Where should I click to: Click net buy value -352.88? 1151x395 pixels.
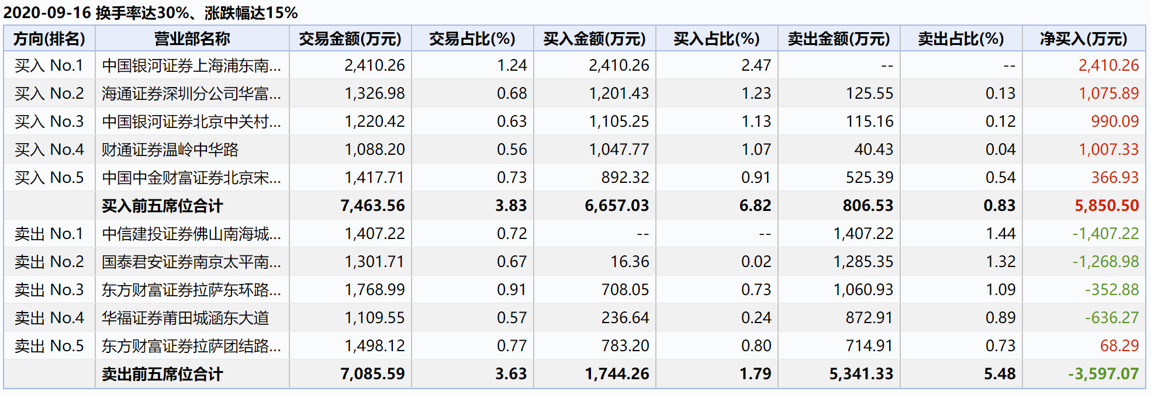tap(1112, 290)
